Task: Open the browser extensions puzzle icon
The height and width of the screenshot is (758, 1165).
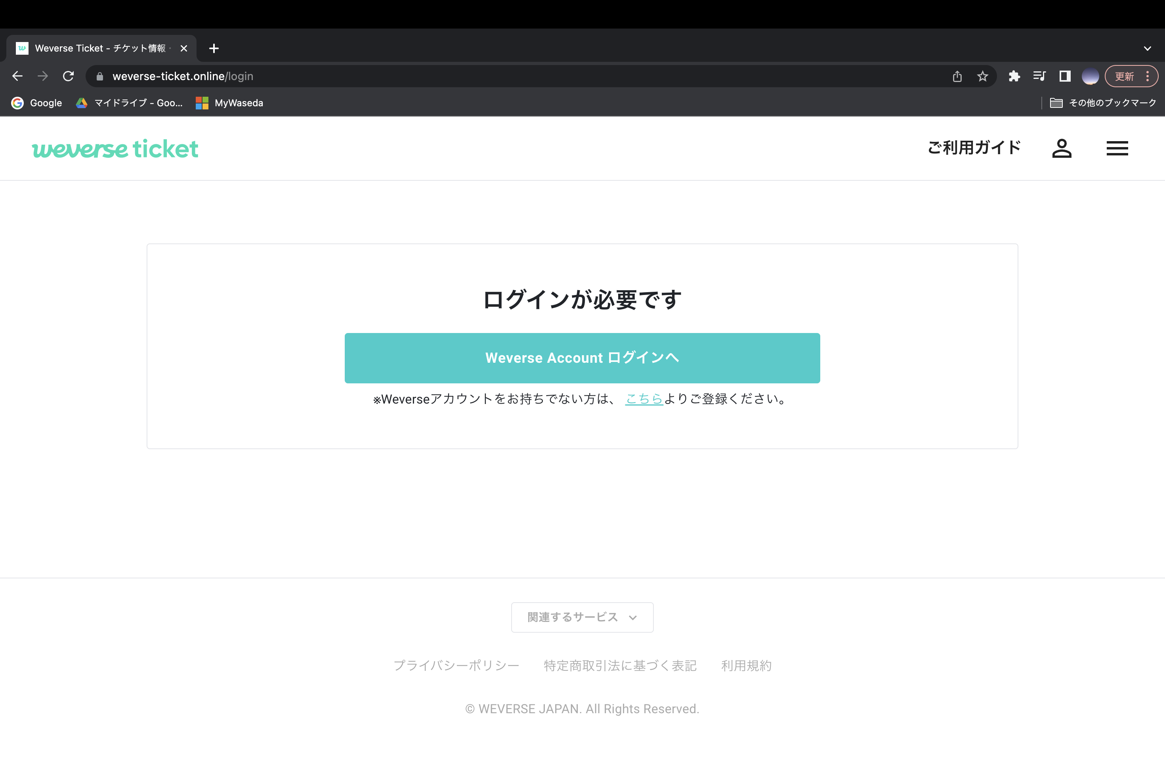Action: click(1014, 77)
